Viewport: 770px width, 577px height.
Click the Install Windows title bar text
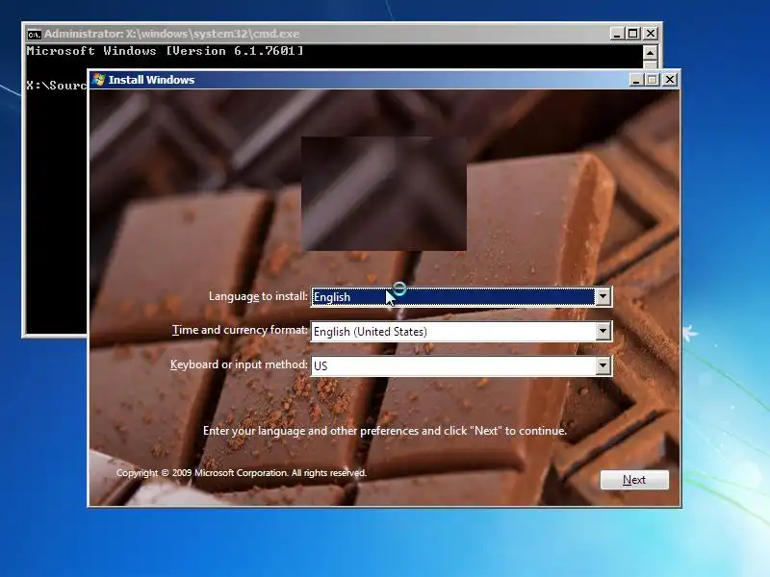[x=151, y=80]
